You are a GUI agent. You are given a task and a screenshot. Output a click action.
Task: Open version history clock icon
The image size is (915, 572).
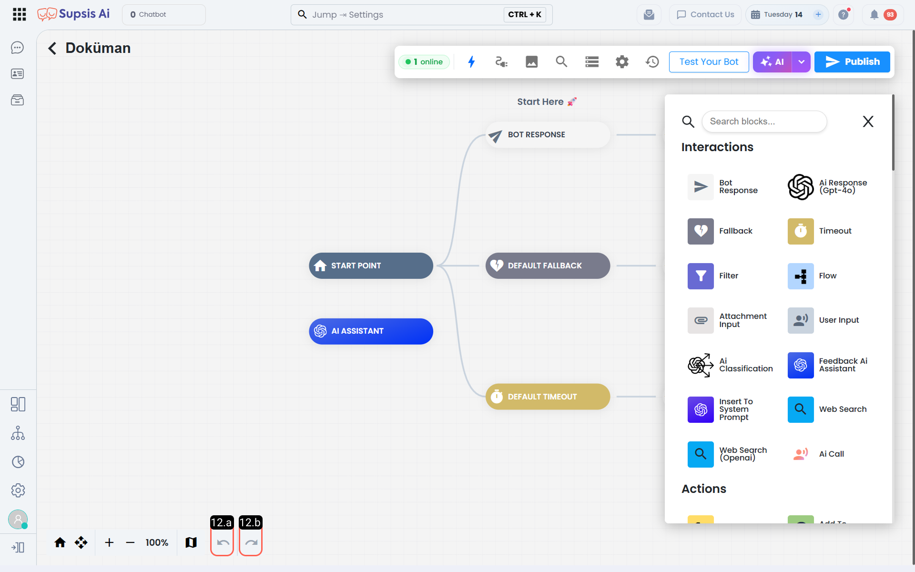652,62
